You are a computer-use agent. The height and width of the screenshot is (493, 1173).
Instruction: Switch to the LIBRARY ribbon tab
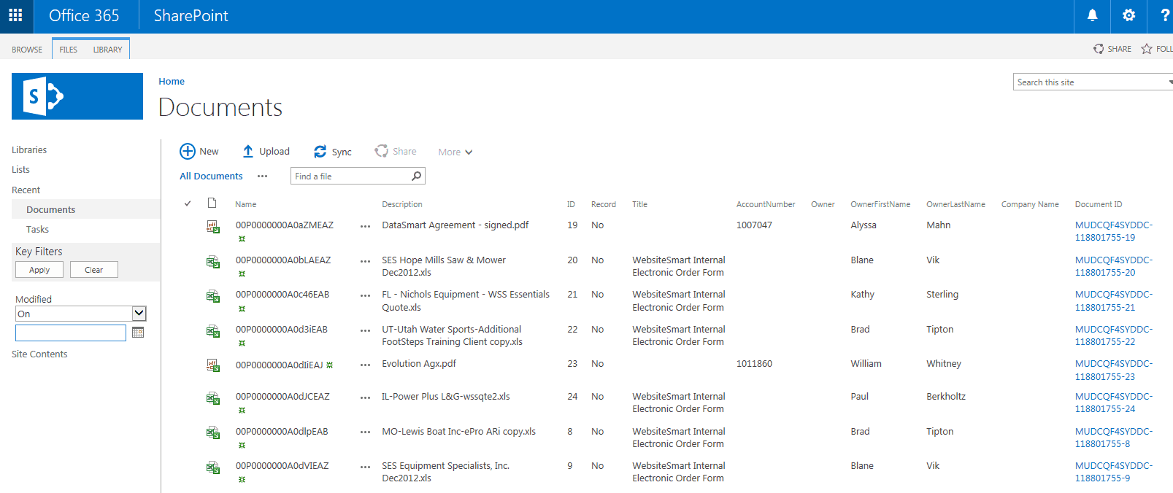click(x=108, y=50)
